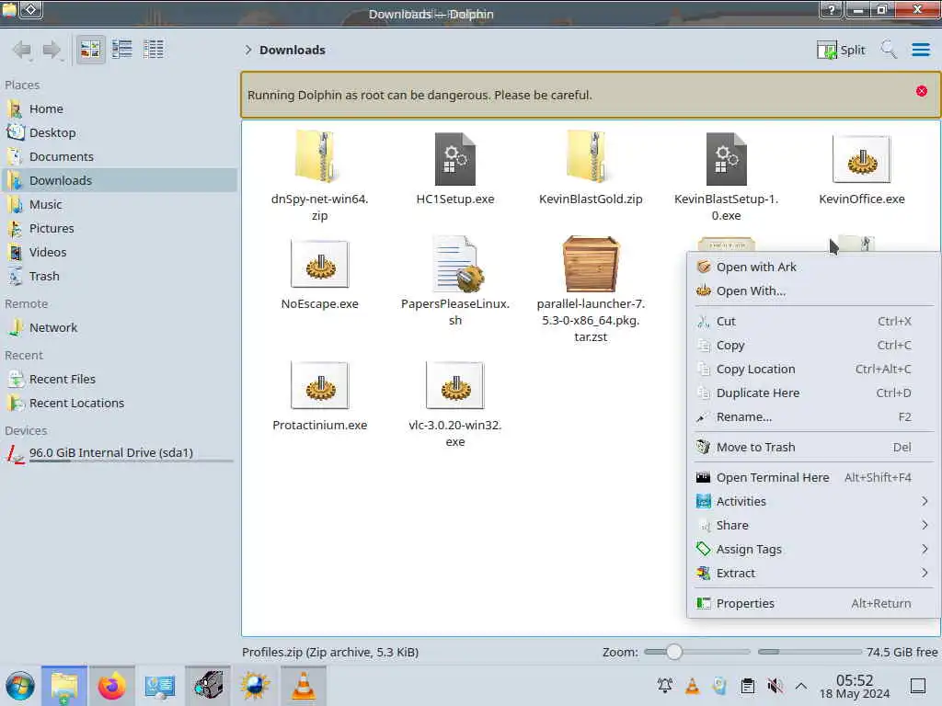
Task: Expand the Activities submenu
Action: [813, 501]
